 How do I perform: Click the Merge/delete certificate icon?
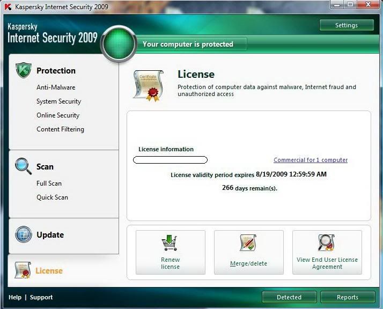pos(248,243)
